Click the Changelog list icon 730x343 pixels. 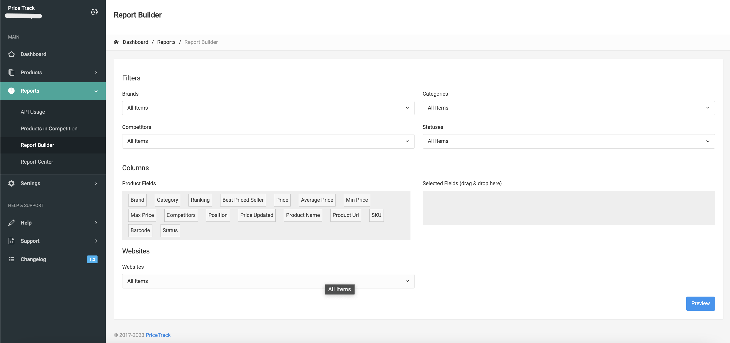(x=11, y=259)
